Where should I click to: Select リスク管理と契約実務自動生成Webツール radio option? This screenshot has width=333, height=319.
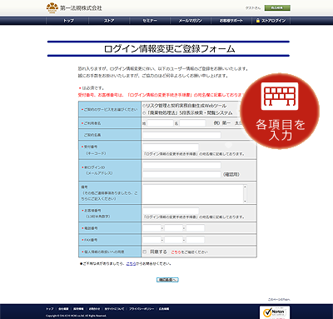click(144, 106)
